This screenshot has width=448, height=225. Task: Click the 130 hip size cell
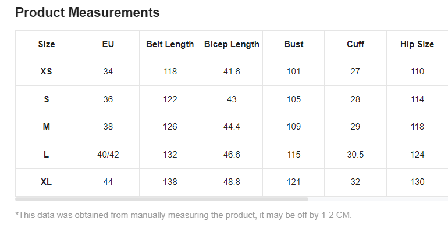417,182
